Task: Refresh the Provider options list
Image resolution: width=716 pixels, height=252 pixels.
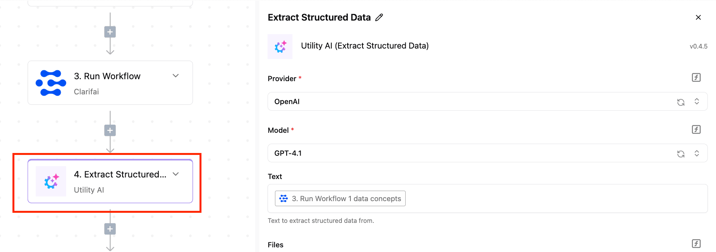Action: click(681, 102)
